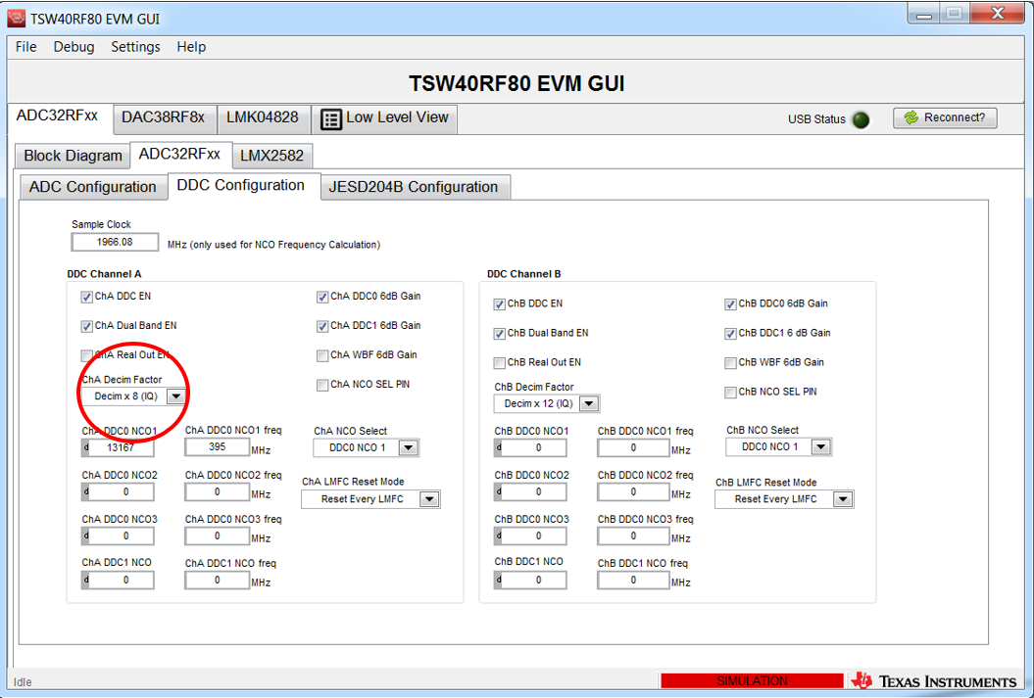Click ChA DDC0 NCO2 freq field
The height and width of the screenshot is (698, 1034).
(x=217, y=491)
